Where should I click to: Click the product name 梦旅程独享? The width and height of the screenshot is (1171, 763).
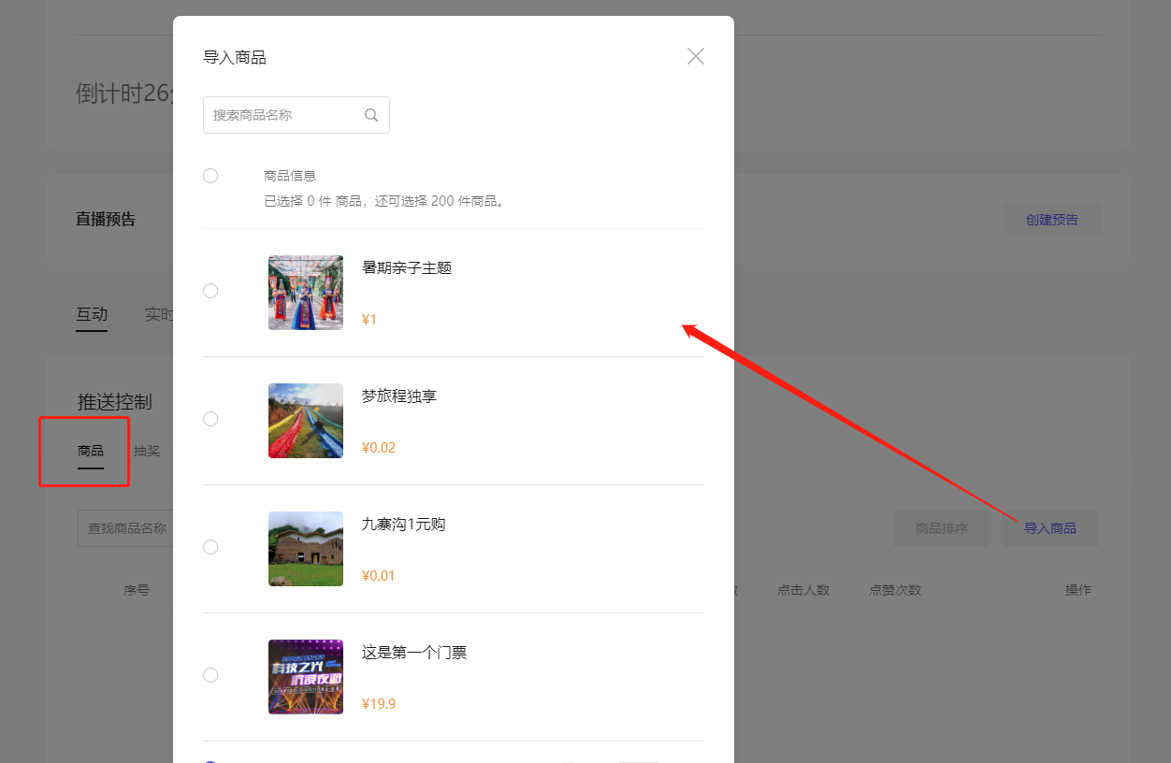[x=399, y=396]
